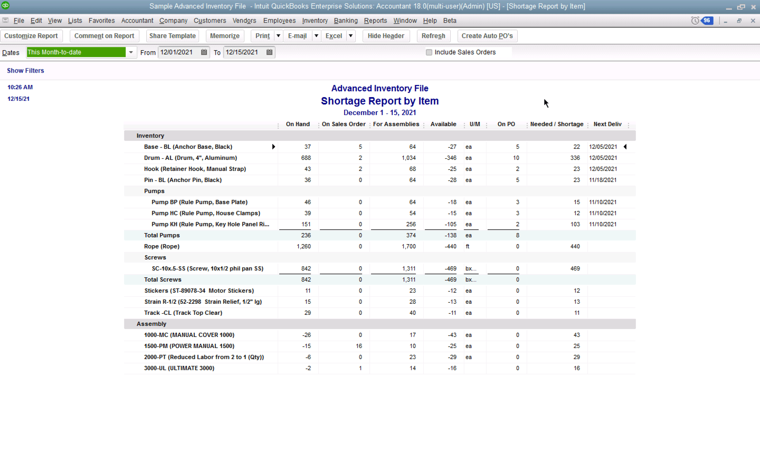
Task: Click the arrow beside Base - BL row
Action: (273, 147)
